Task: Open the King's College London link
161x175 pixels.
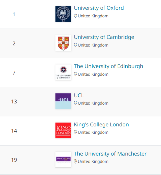Action: (x=101, y=125)
